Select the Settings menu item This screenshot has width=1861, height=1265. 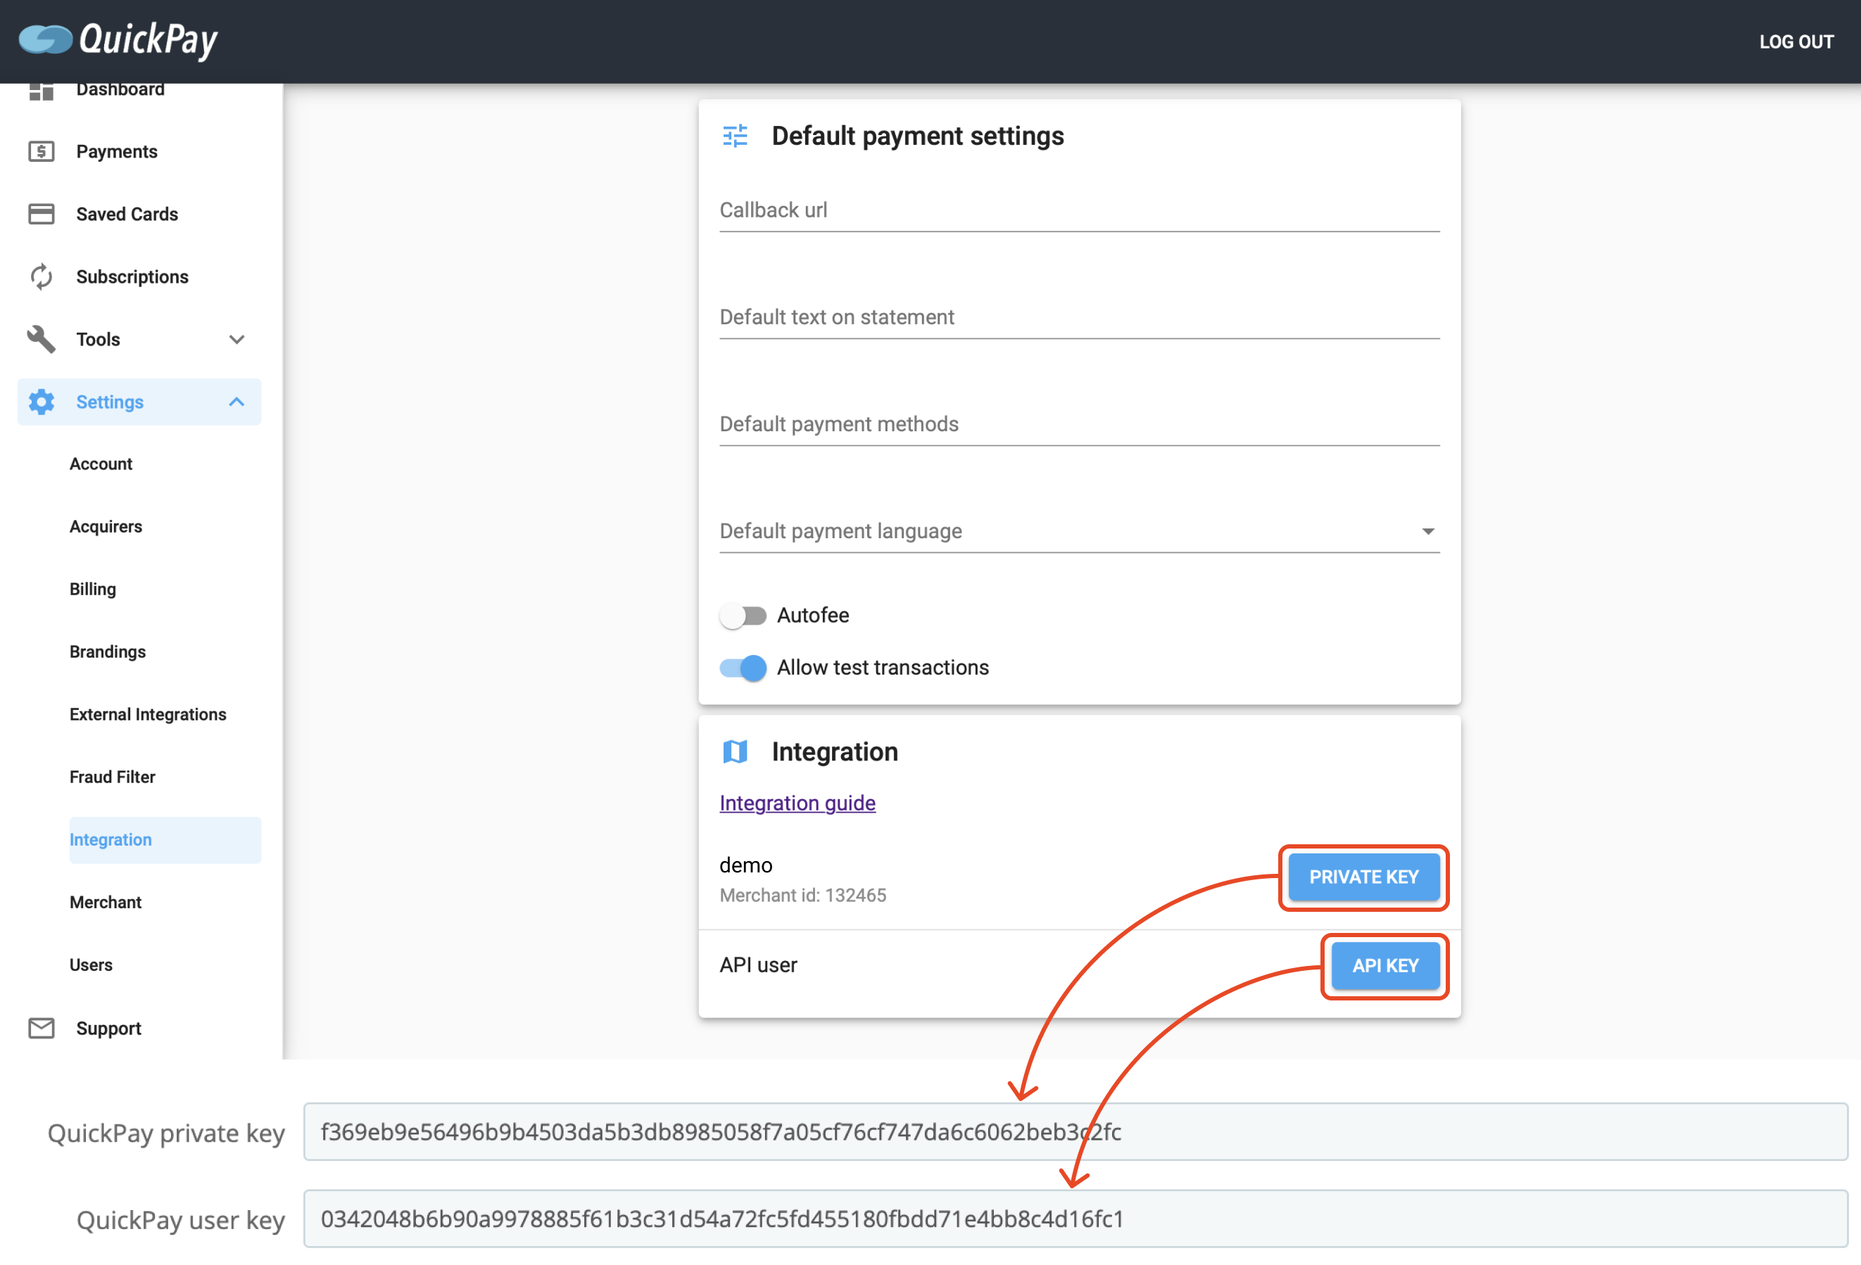(x=139, y=401)
